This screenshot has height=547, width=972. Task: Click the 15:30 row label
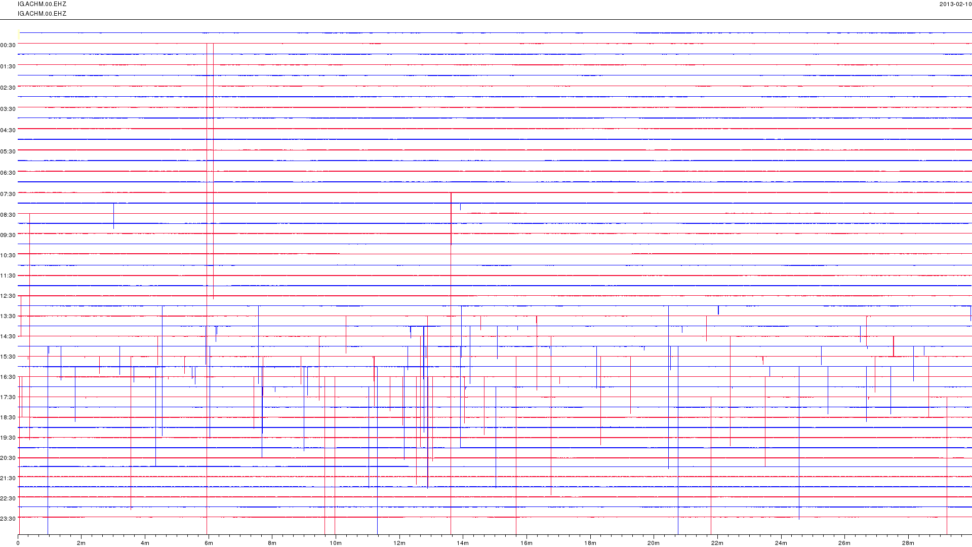(8, 357)
